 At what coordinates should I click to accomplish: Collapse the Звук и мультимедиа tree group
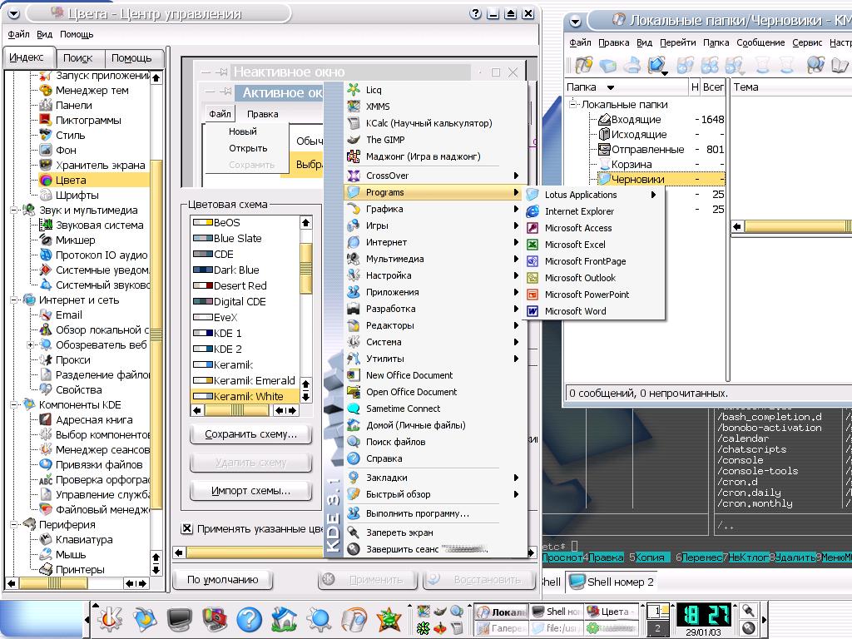coord(14,211)
